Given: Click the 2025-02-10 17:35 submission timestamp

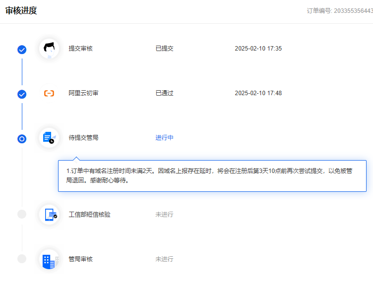Looking at the screenshot, I should pos(258,49).
